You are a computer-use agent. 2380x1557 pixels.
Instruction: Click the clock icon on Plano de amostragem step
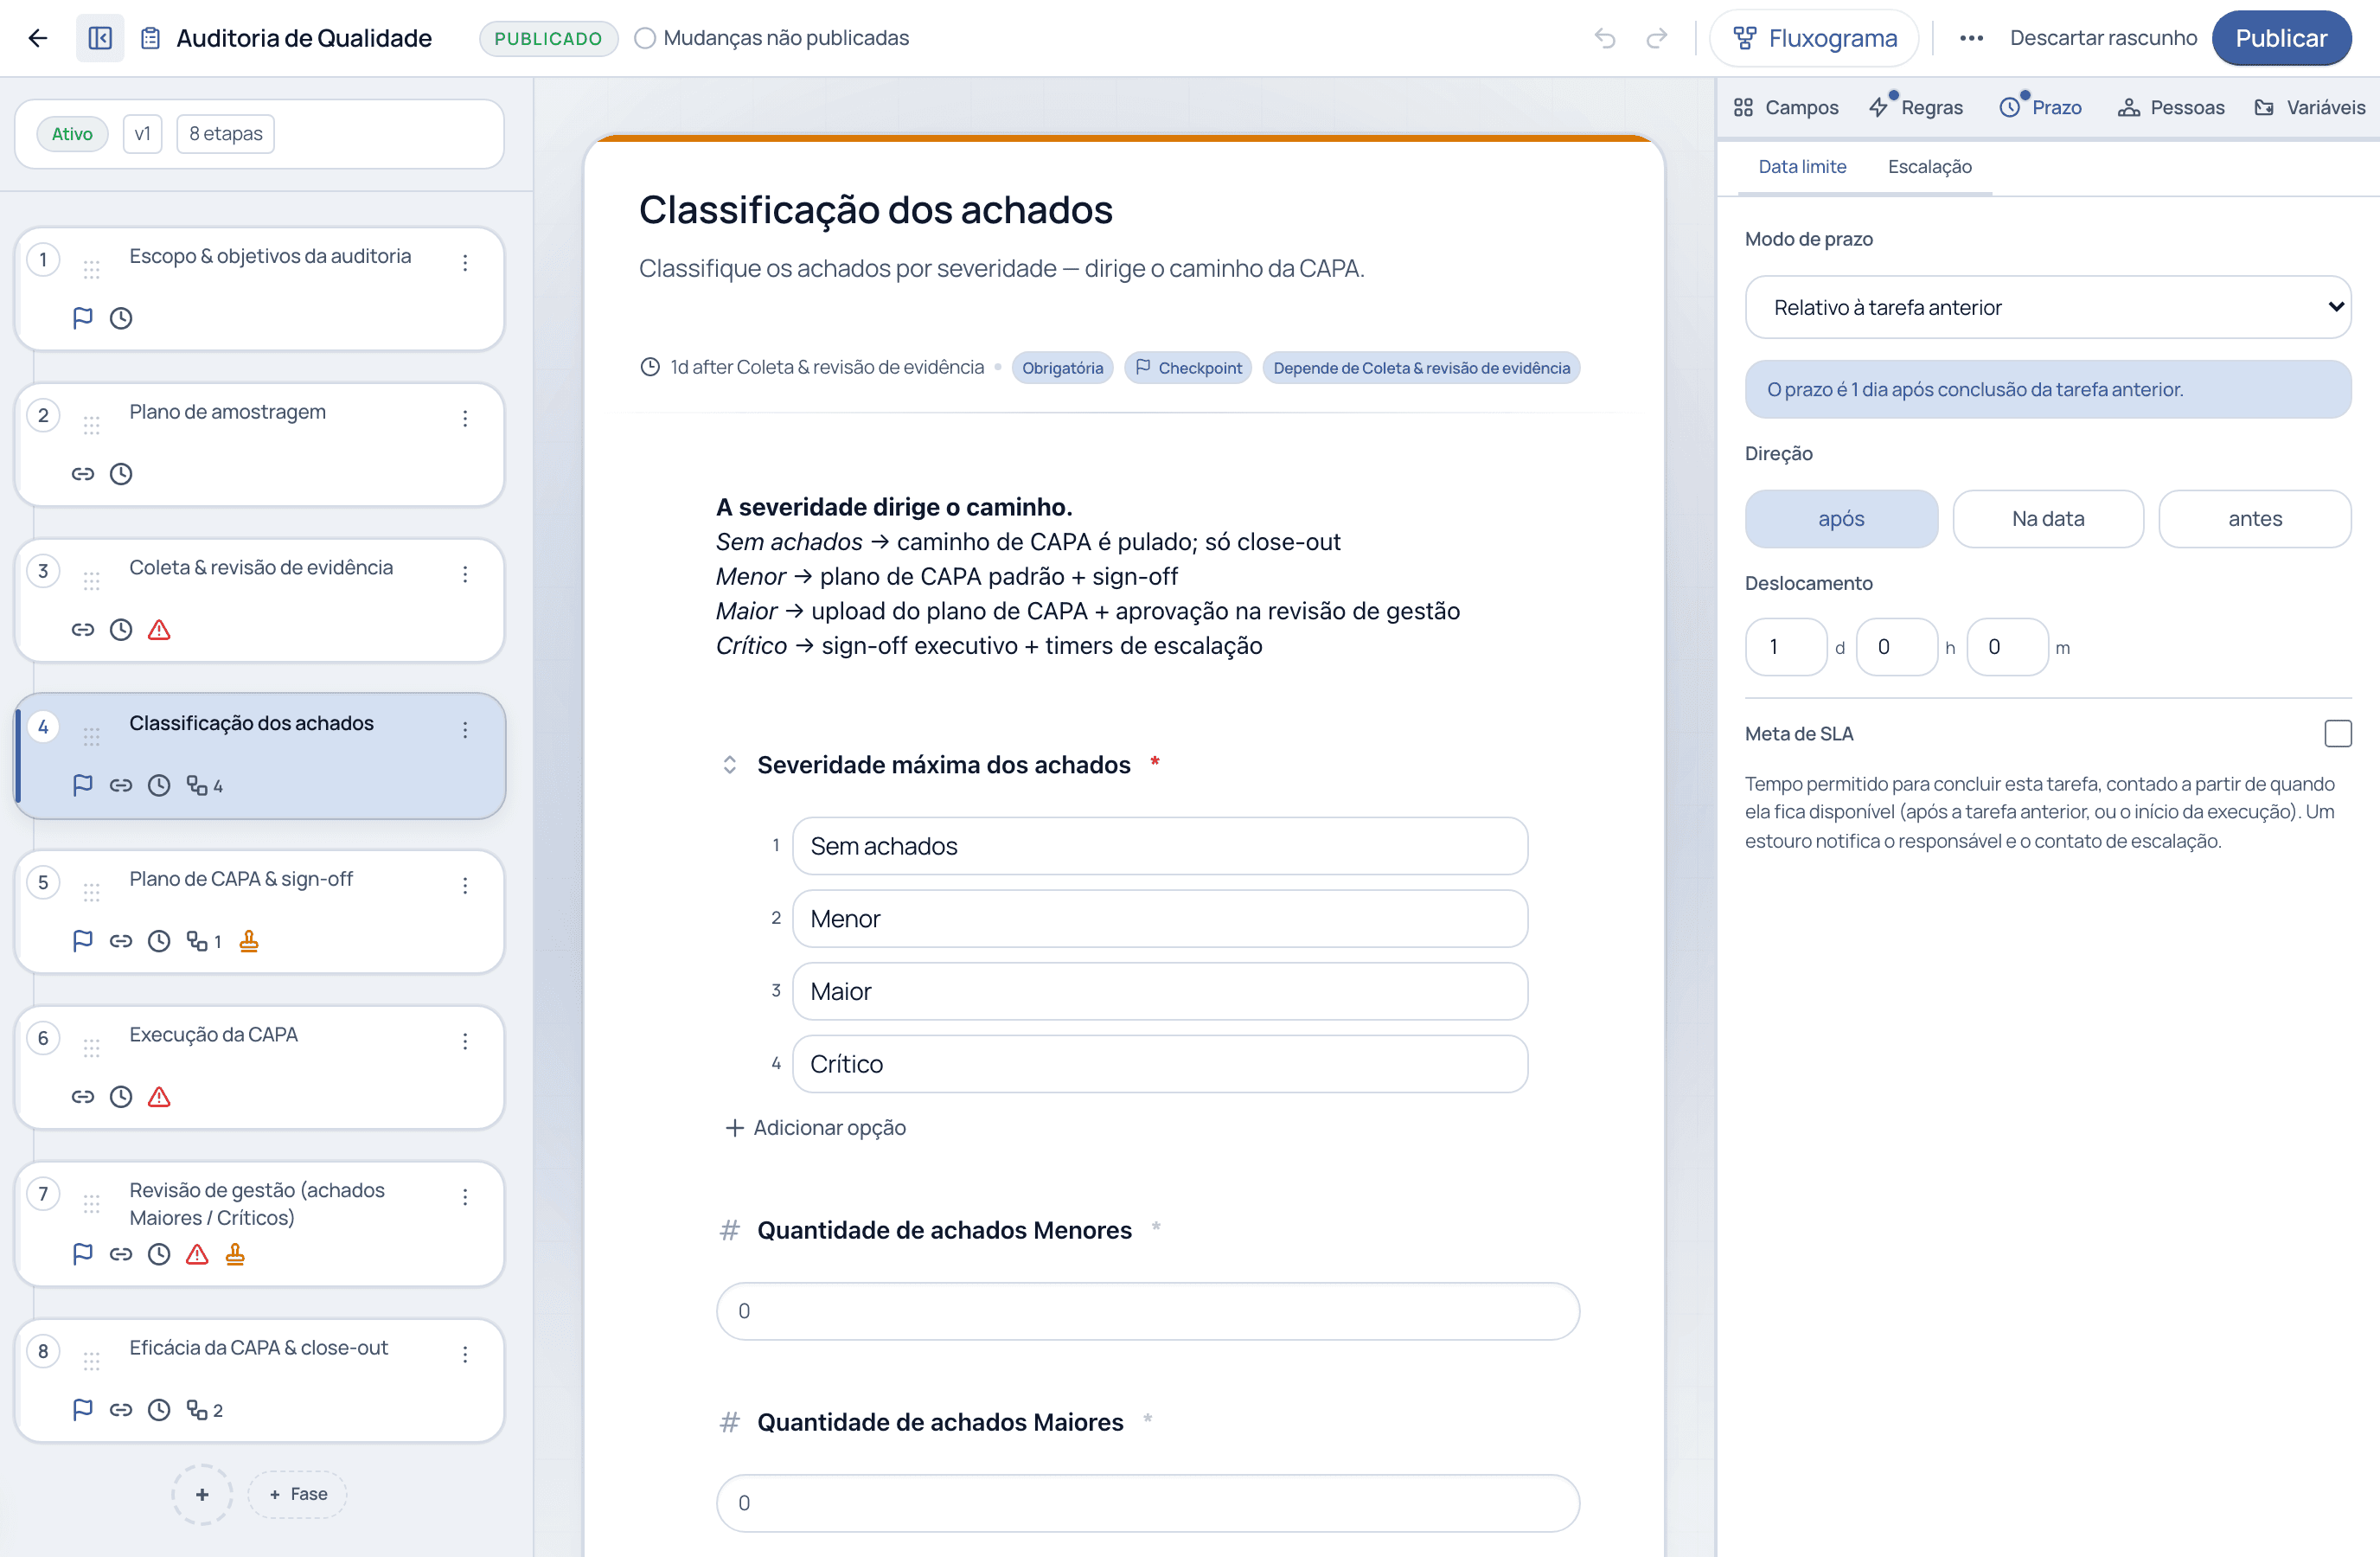[121, 474]
